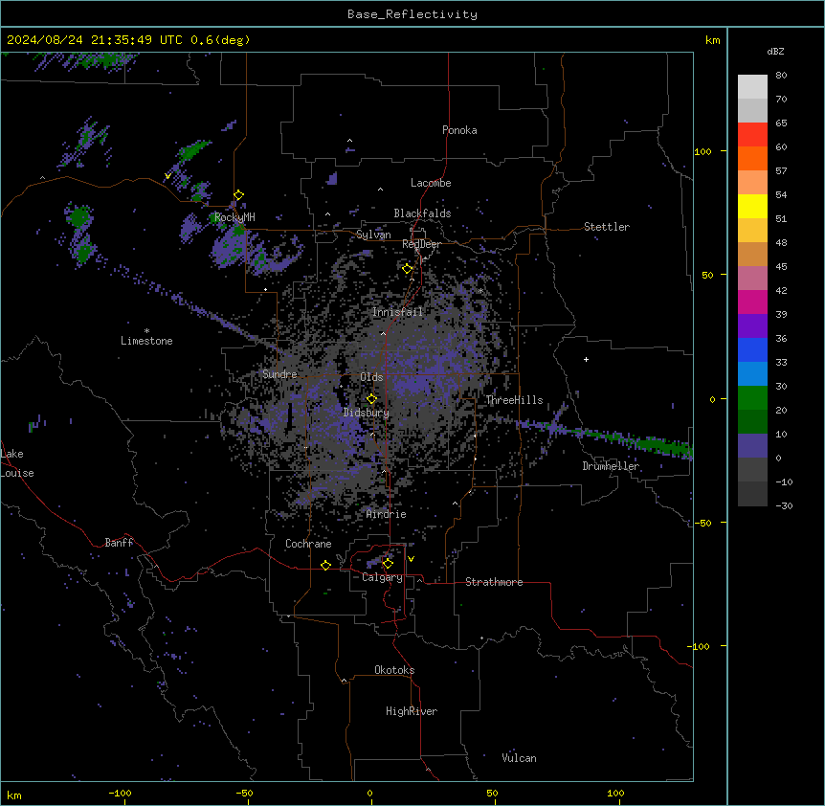
Task: Click the 45 value on the dBZ scale
Action: tap(781, 266)
